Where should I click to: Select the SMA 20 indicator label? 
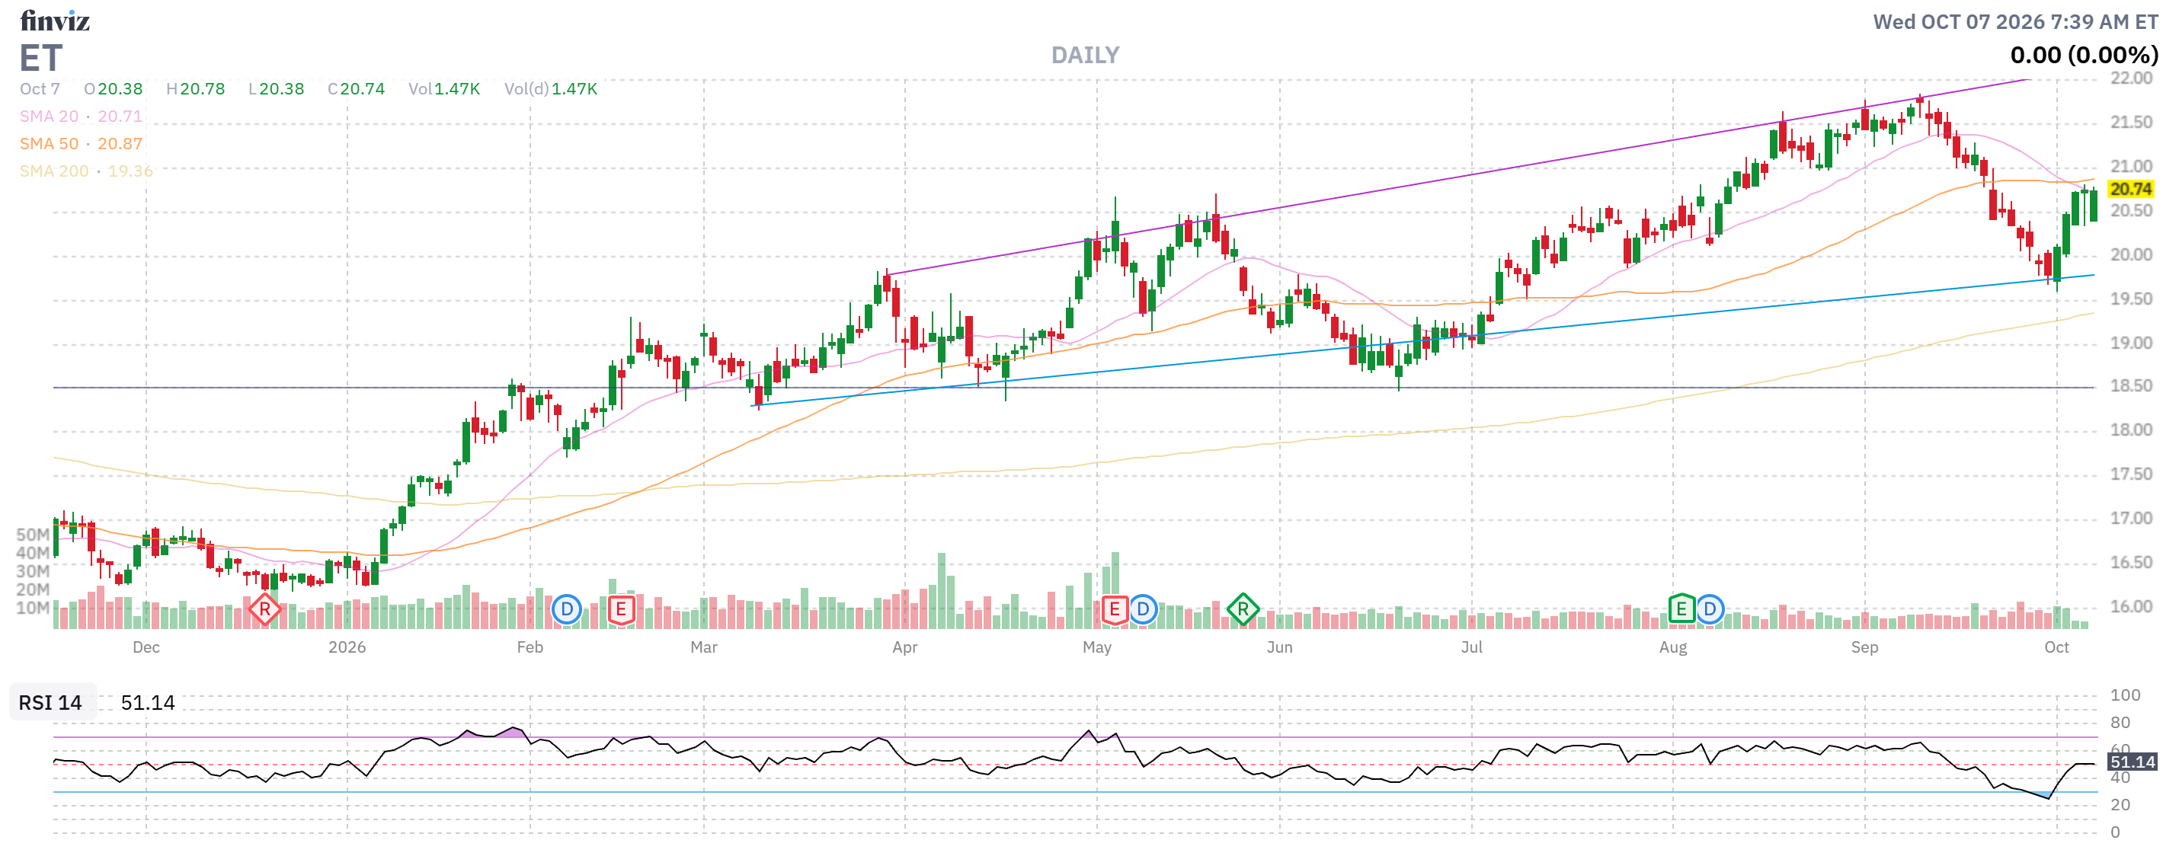click(49, 116)
